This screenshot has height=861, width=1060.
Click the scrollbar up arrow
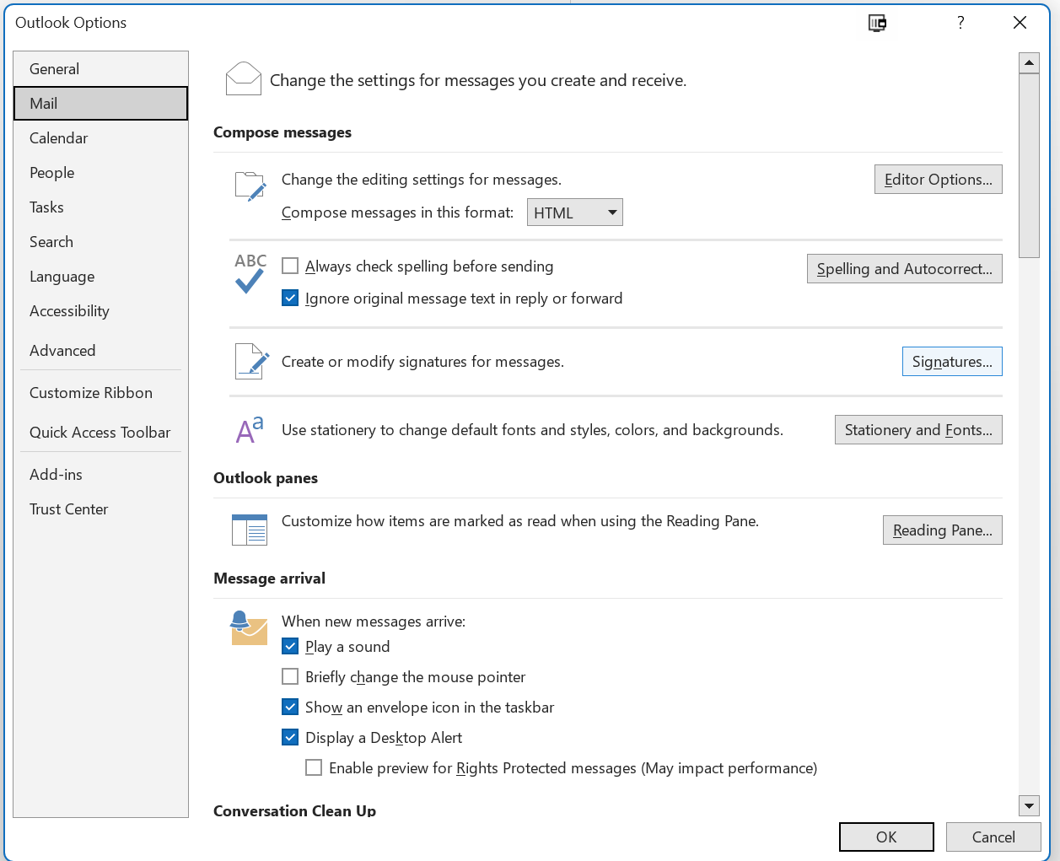click(x=1029, y=63)
